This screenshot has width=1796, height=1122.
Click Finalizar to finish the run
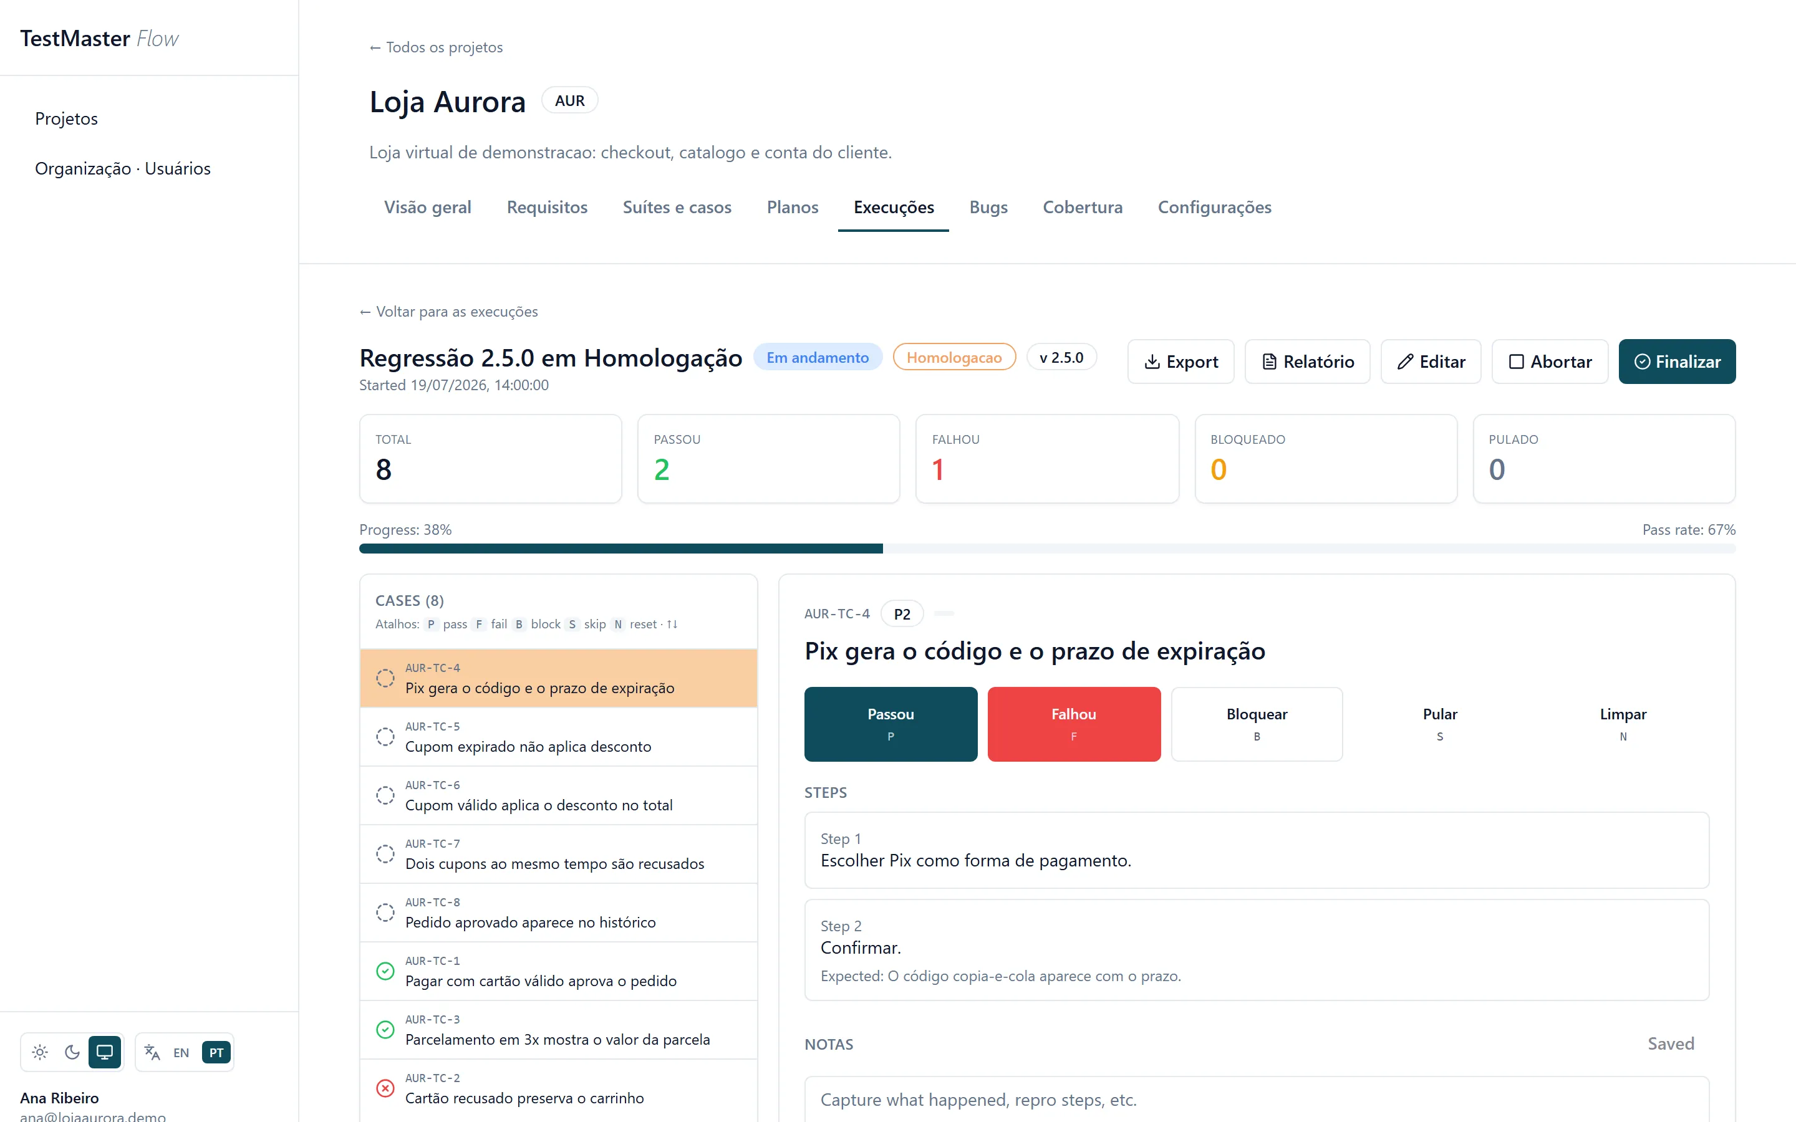(1676, 362)
